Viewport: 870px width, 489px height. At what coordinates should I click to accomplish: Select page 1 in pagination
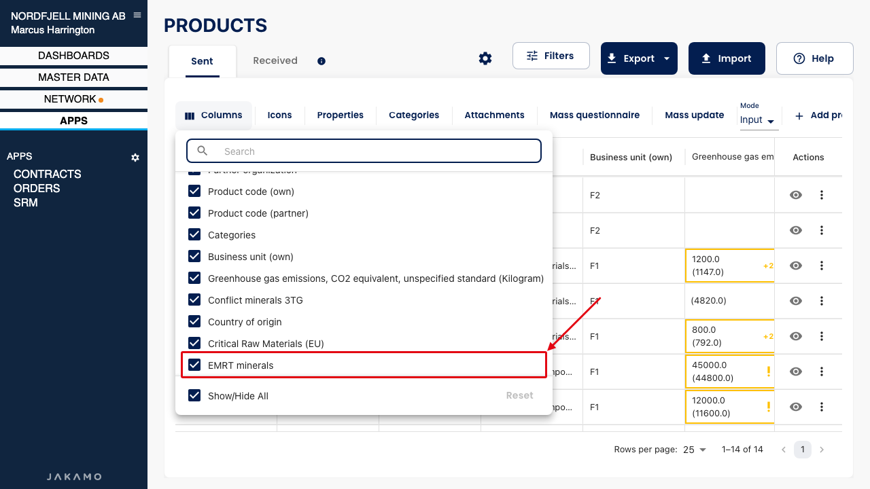[x=803, y=450]
